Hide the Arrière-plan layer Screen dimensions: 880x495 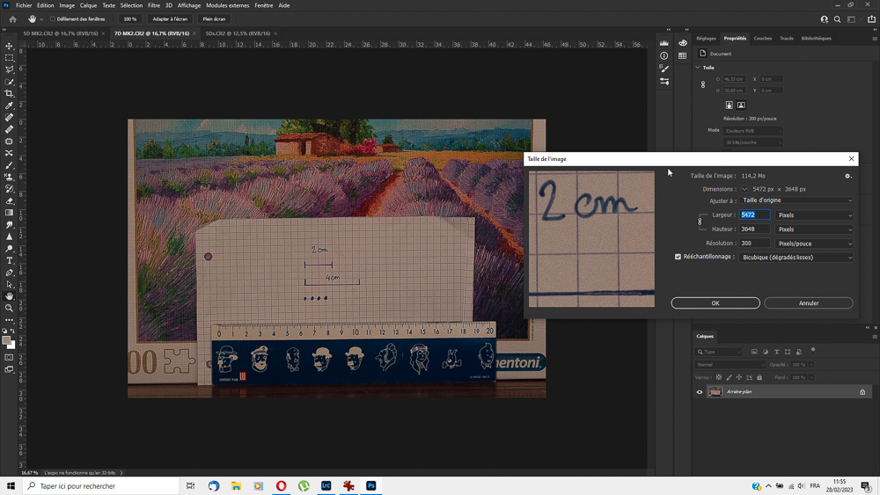(700, 392)
